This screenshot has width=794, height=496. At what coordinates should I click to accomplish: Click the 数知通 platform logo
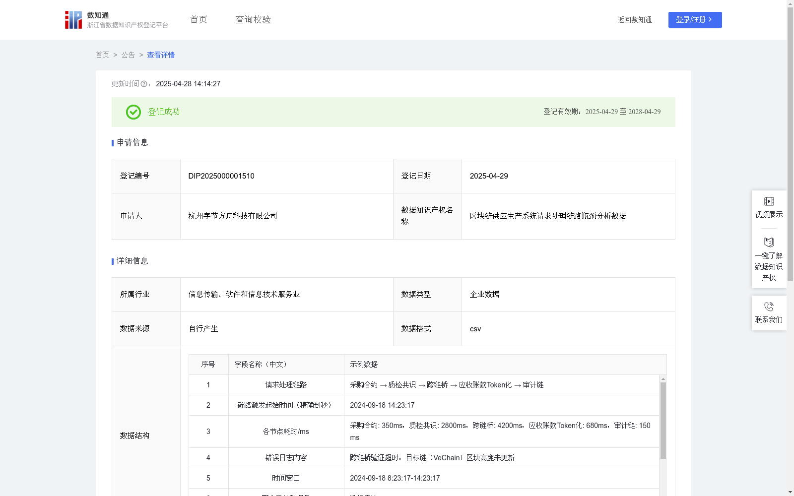(x=116, y=20)
